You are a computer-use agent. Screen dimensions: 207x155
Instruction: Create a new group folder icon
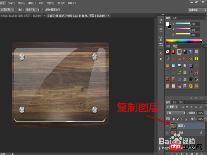pyautogui.click(x=192, y=154)
